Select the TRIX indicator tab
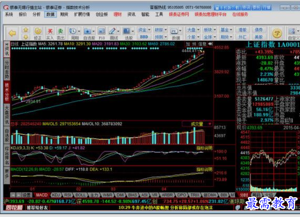Image resolution: width=300 pixels, height=217 pixels. (x=195, y=195)
